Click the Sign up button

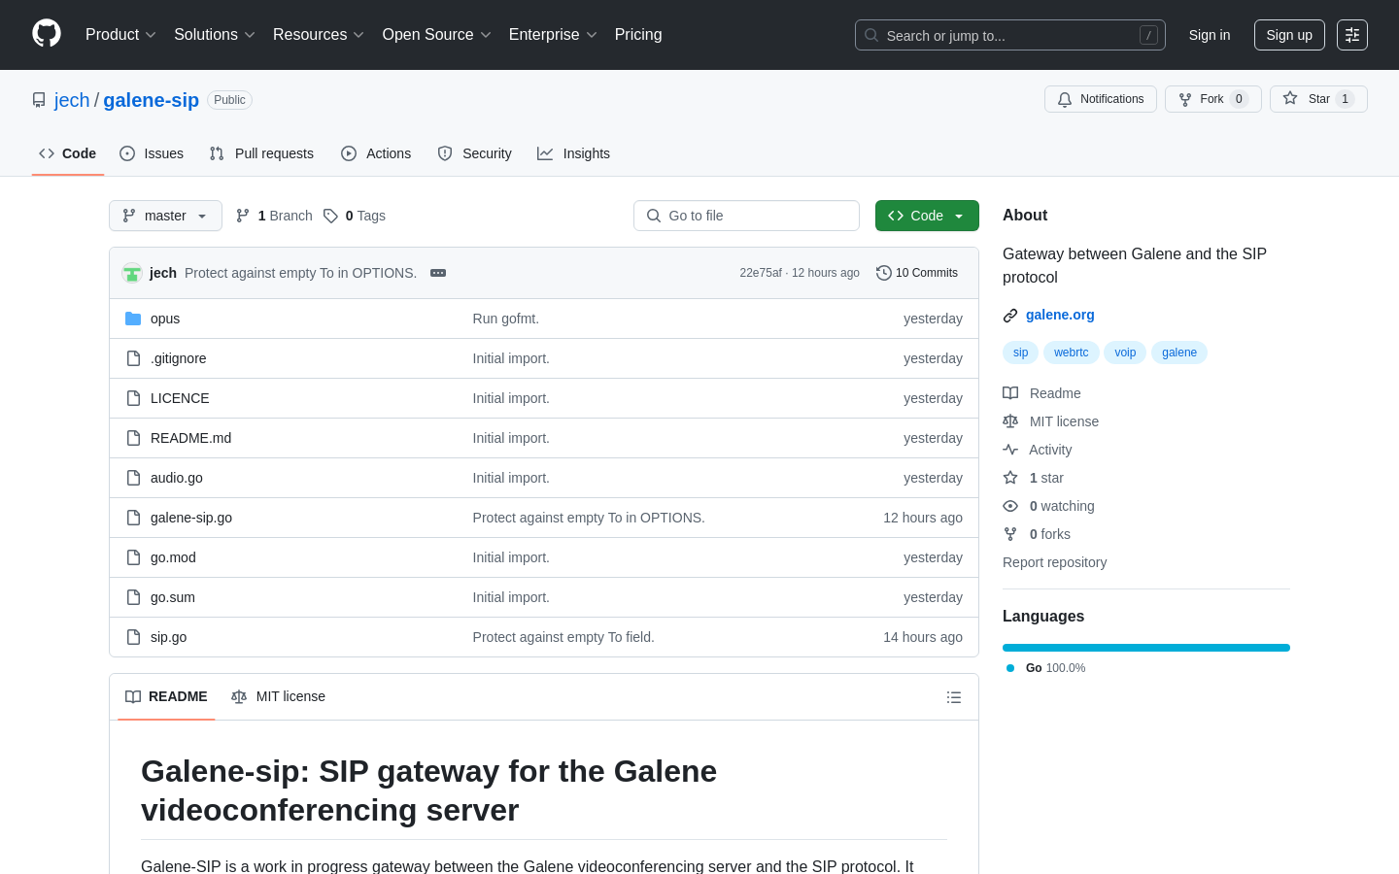coord(1289,35)
